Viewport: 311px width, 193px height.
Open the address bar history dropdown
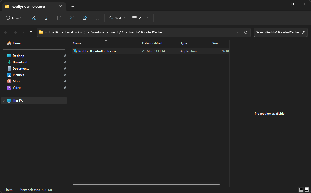[237, 32]
